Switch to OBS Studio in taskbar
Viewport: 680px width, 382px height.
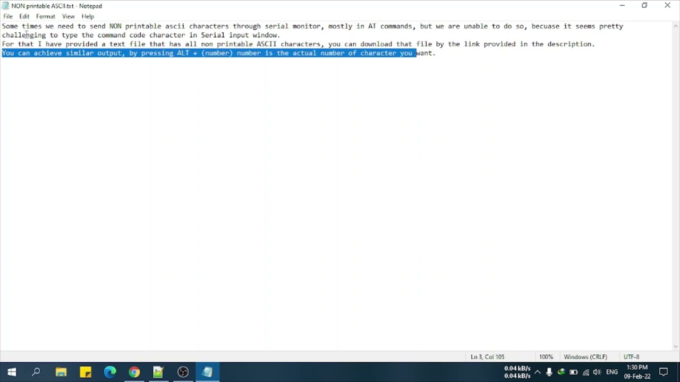coord(183,372)
